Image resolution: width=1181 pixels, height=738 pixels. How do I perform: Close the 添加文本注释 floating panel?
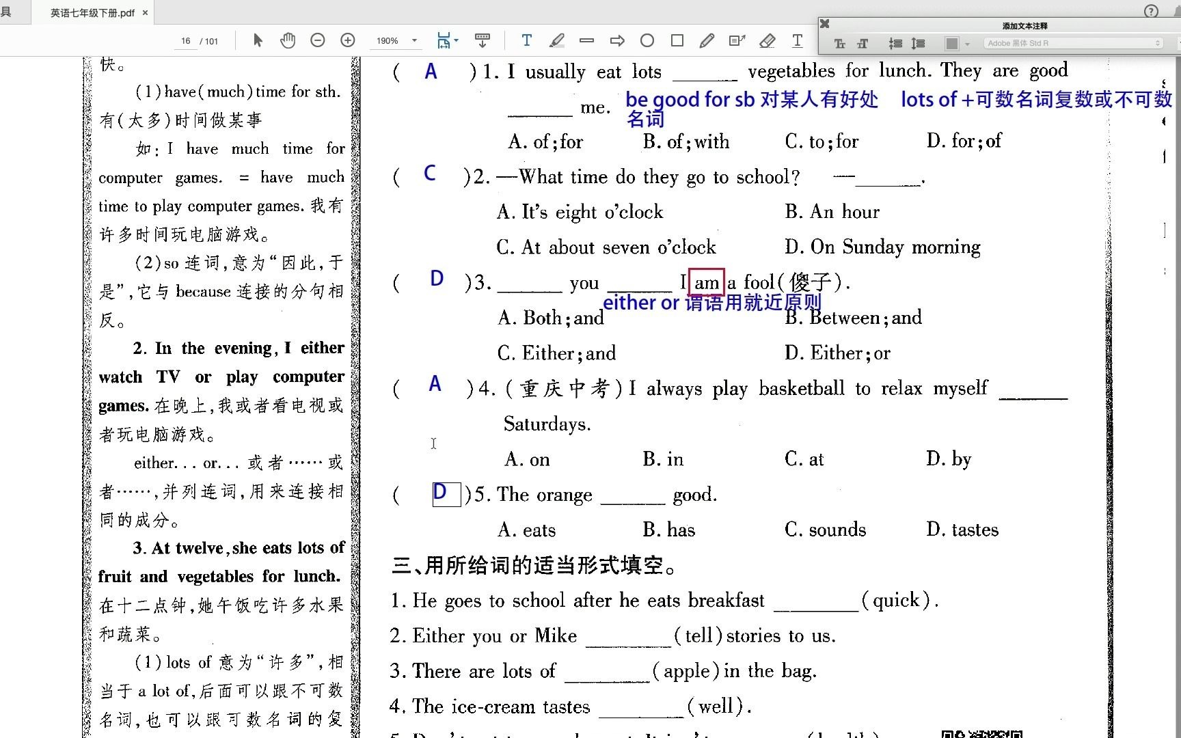click(825, 24)
